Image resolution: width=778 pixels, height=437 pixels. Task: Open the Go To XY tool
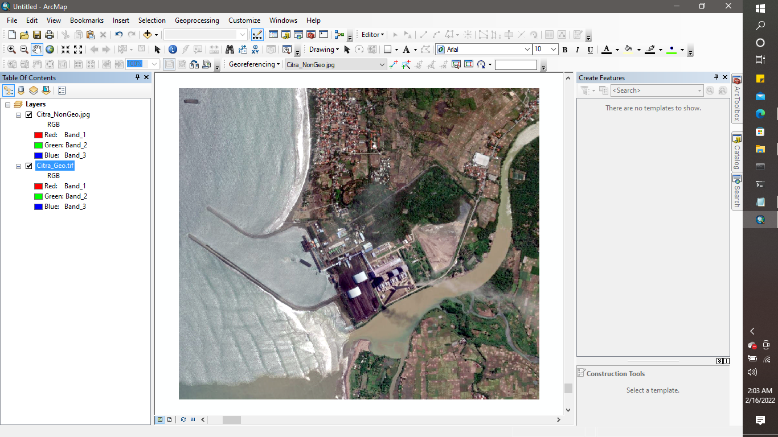[x=255, y=50]
